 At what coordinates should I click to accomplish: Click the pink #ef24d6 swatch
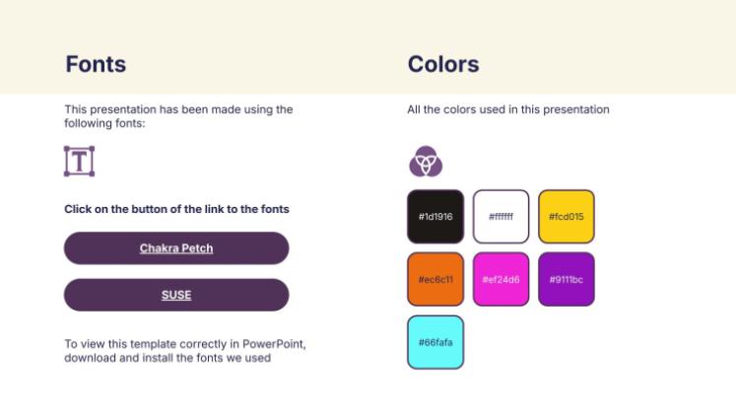[501, 279]
